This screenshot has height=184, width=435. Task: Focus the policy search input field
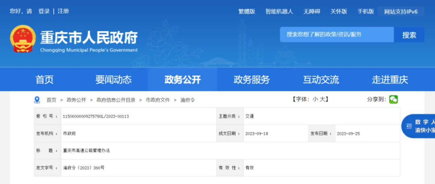coord(337,35)
